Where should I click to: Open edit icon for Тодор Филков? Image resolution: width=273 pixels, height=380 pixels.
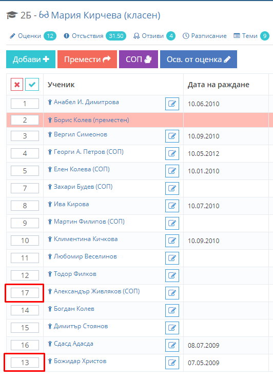click(x=172, y=275)
